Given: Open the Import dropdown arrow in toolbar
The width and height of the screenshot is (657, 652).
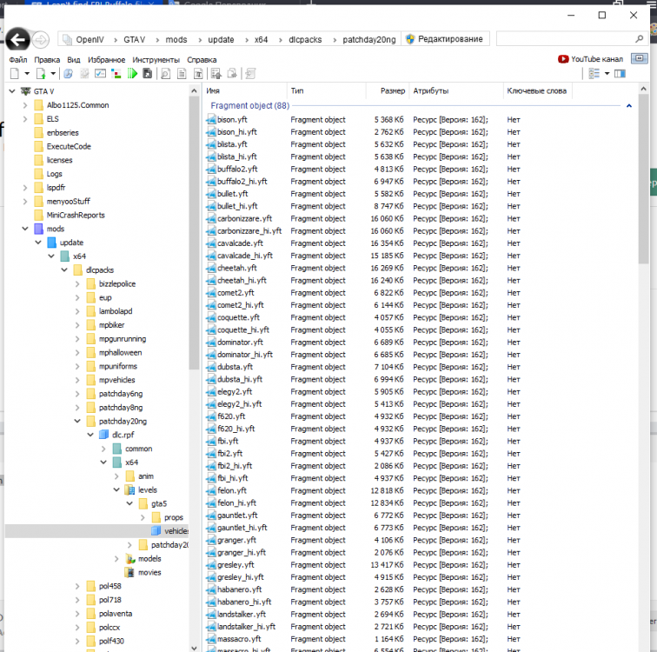Looking at the screenshot, I should pyautogui.click(x=53, y=74).
